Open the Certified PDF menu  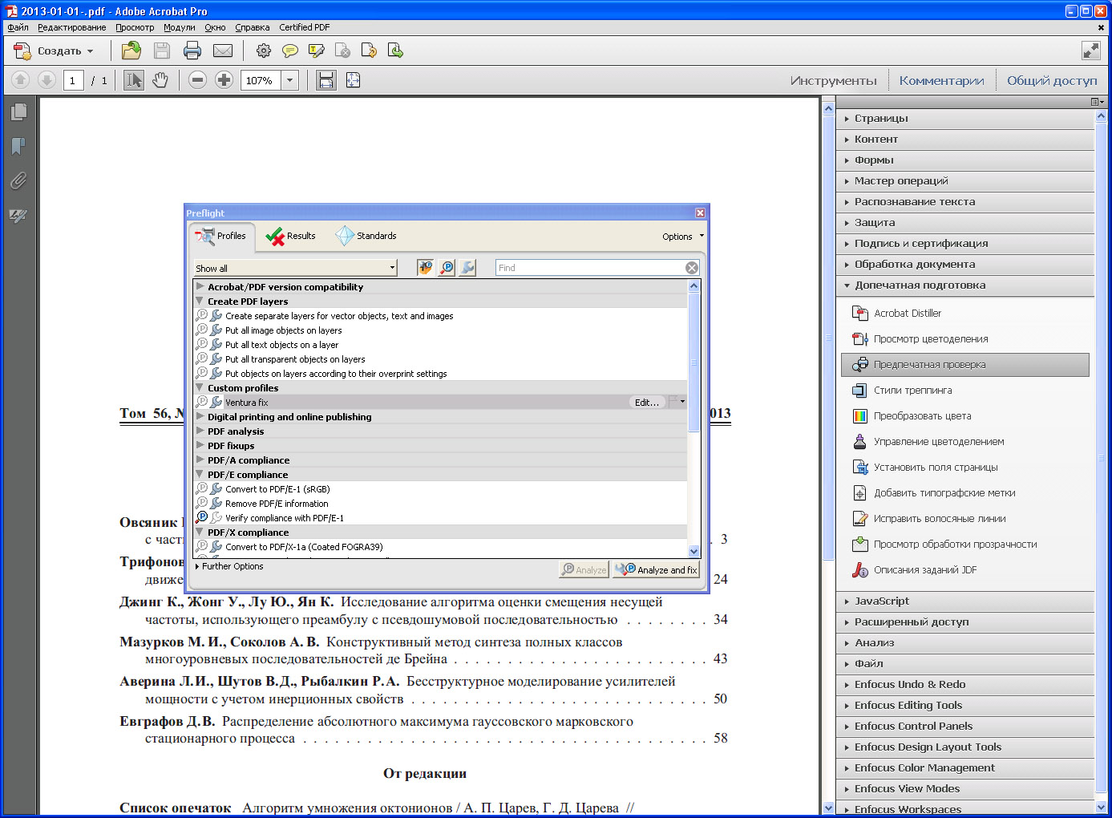[x=305, y=27]
